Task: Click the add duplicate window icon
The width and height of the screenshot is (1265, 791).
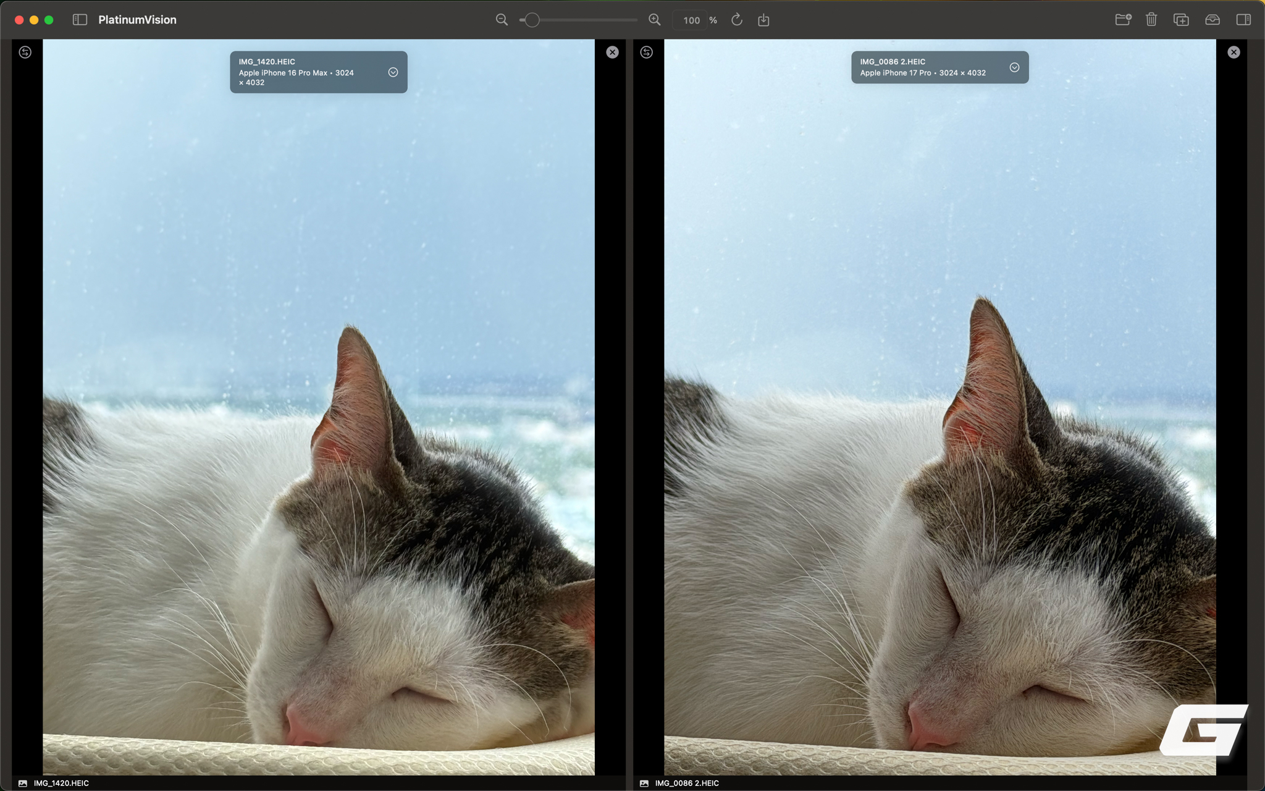Action: (1181, 20)
